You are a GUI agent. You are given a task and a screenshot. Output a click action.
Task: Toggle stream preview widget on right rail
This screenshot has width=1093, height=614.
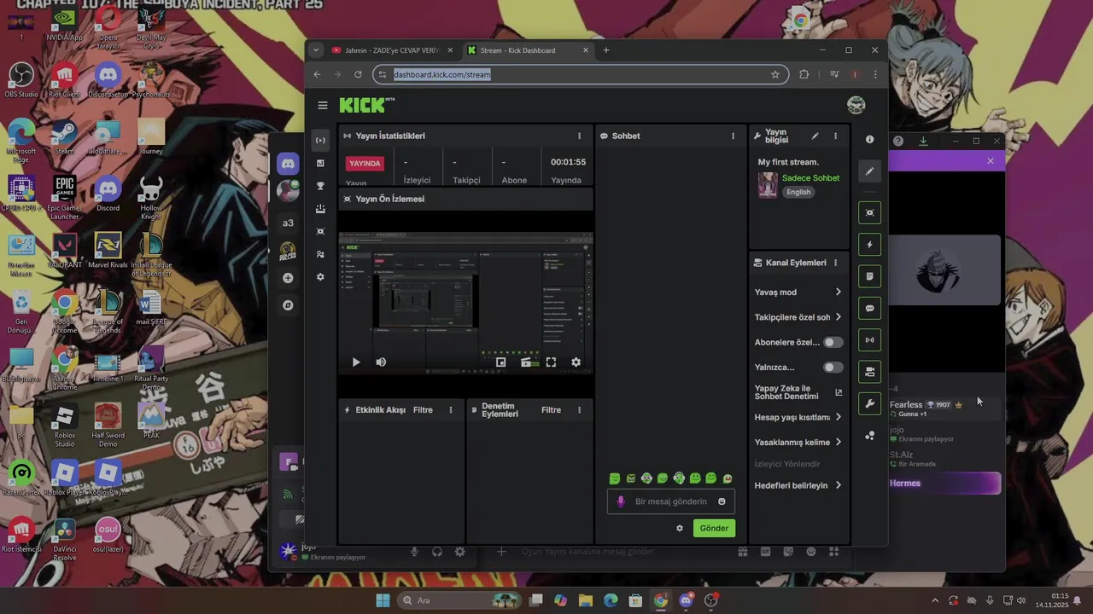pos(869,212)
